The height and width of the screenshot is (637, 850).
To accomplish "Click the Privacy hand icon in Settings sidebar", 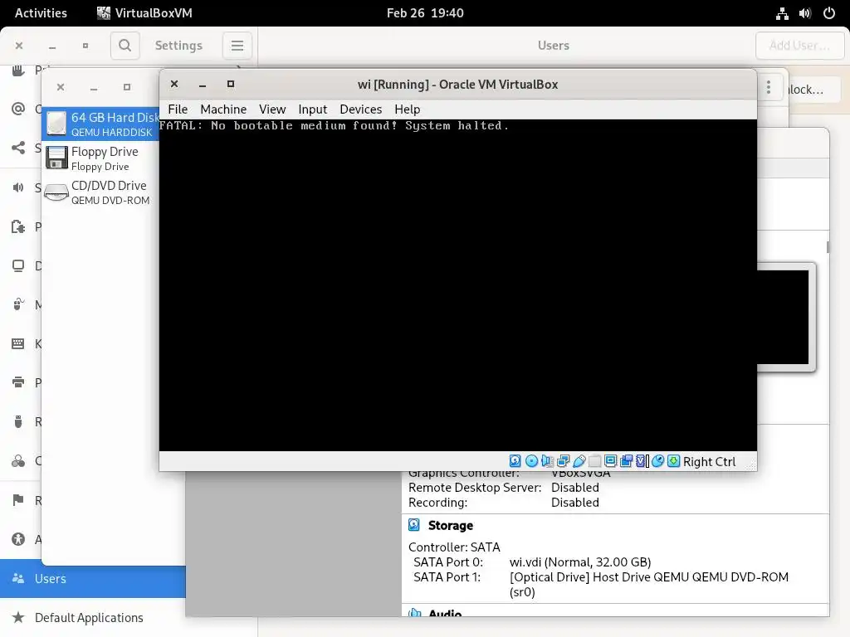I will 18,71.
